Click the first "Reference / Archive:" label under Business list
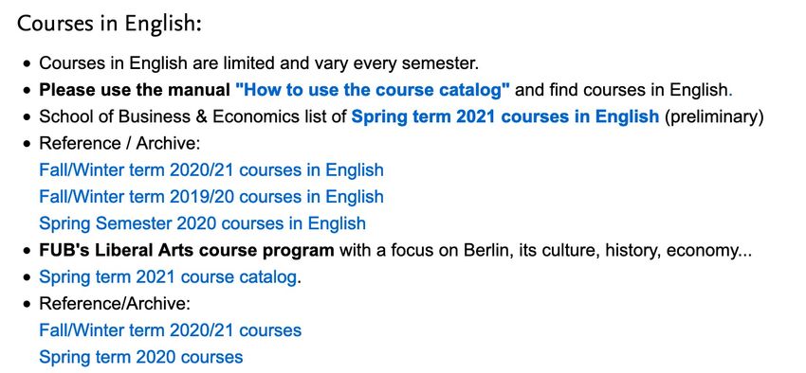806x373 pixels. 119,144
